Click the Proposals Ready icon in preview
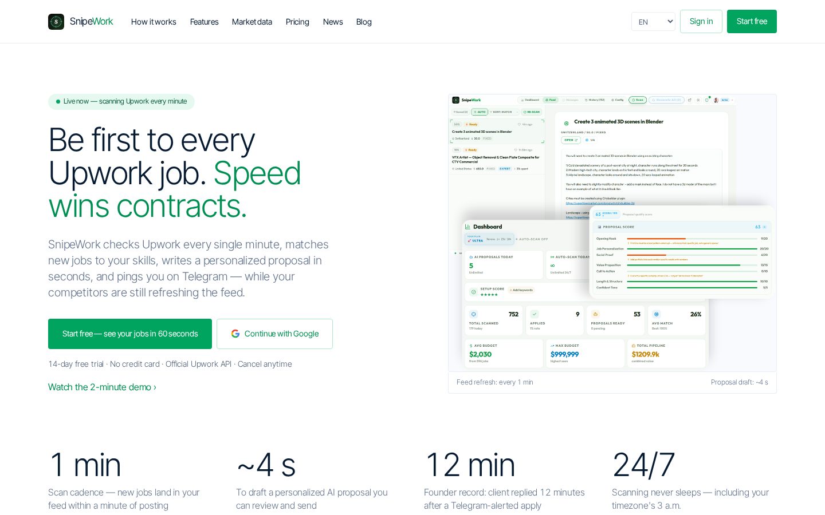This screenshot has width=825, height=515. [x=595, y=314]
